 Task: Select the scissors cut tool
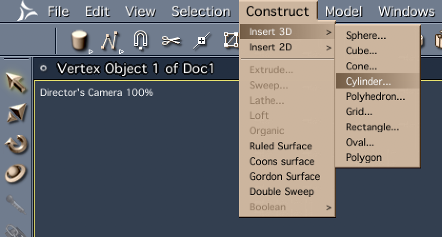click(171, 40)
